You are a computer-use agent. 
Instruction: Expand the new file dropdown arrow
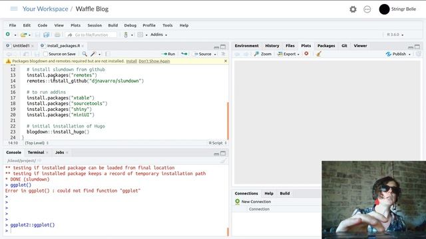coord(15,35)
